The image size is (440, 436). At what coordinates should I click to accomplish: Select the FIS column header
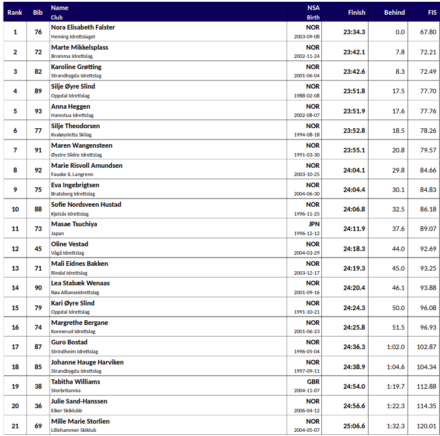[x=432, y=12]
